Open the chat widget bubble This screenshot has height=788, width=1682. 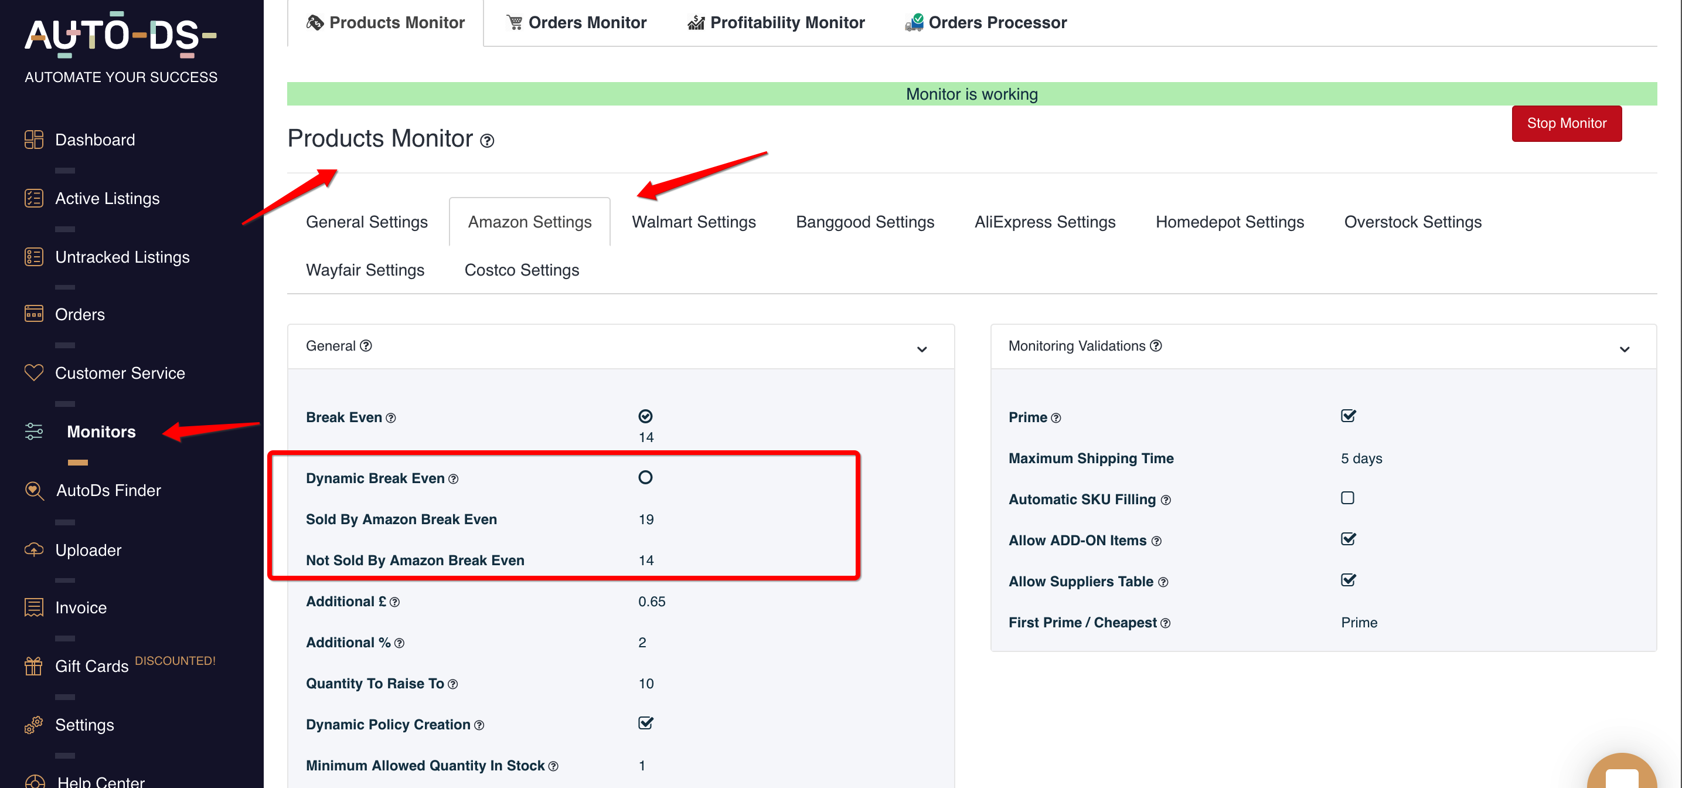tap(1622, 772)
